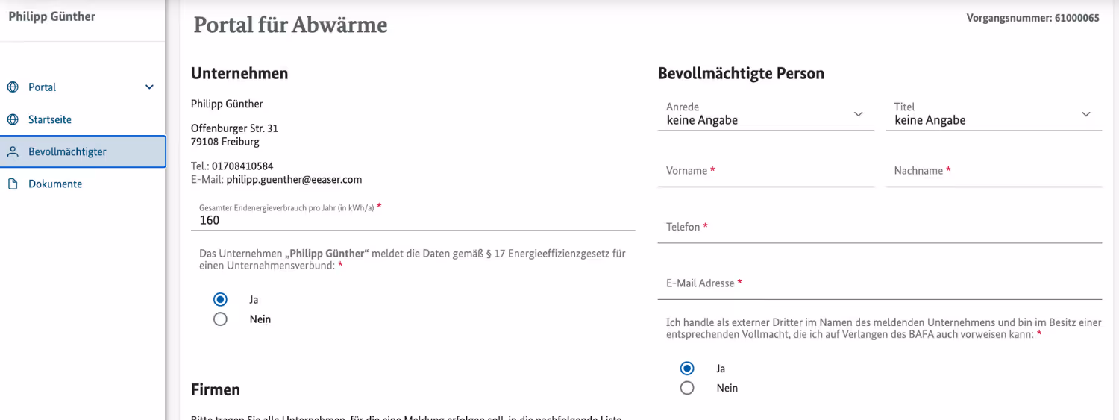Choose Nein for external Dritter Vollmacht

687,388
